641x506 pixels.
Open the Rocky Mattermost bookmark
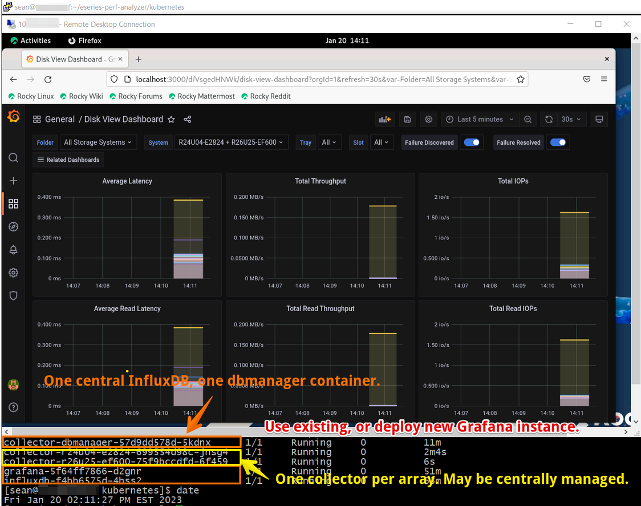[x=201, y=96]
